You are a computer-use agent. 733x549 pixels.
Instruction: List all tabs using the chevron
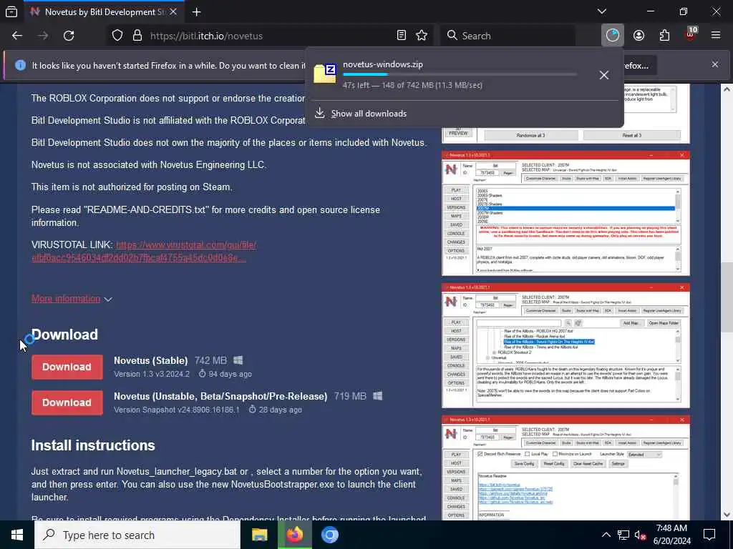601,11
